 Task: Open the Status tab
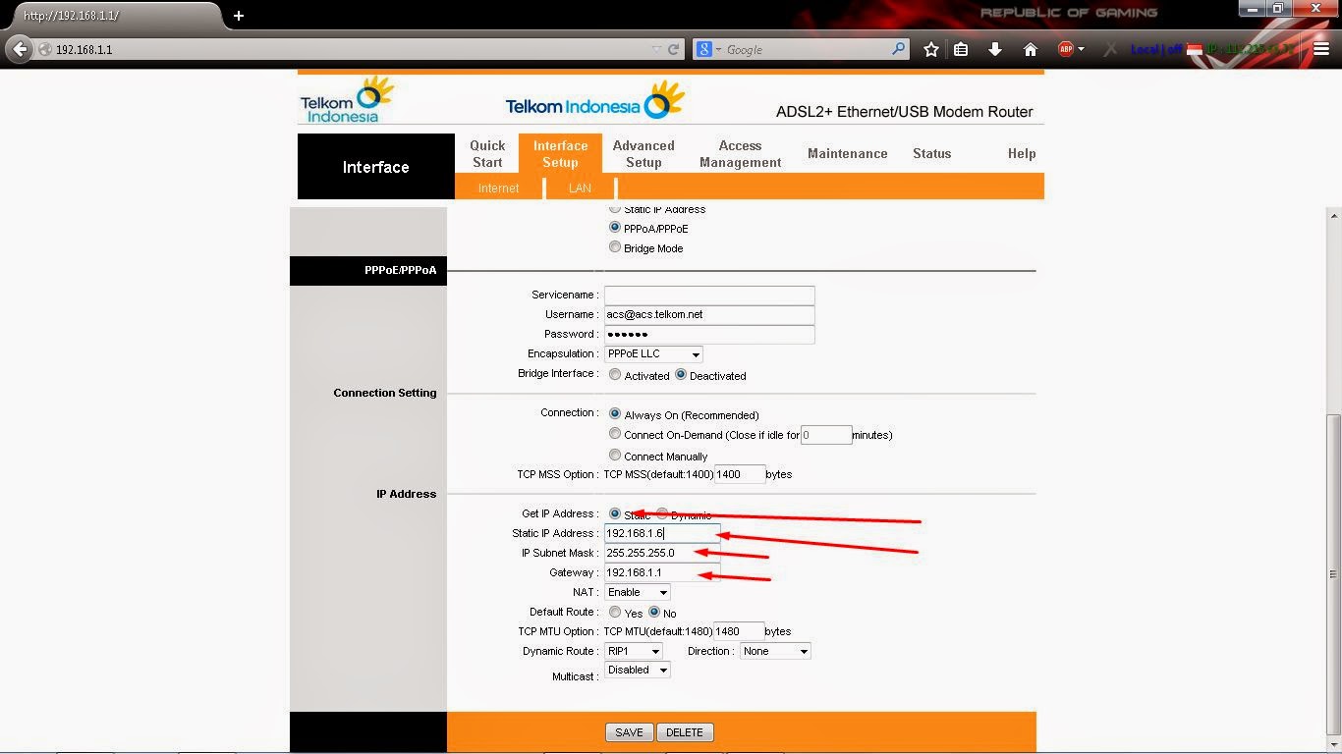pos(931,153)
